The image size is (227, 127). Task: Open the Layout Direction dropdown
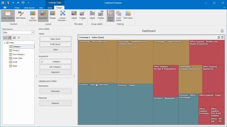click(x=62, y=16)
